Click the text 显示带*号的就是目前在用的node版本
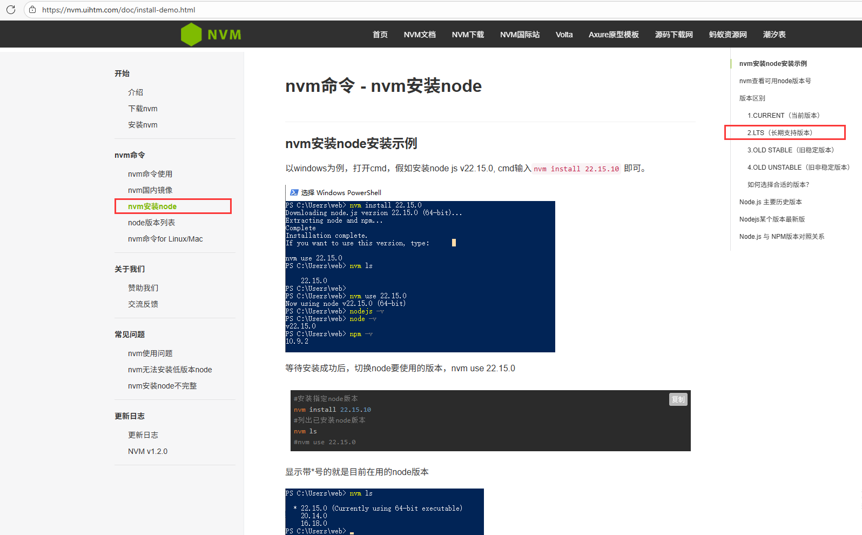This screenshot has width=862, height=535. (357, 472)
